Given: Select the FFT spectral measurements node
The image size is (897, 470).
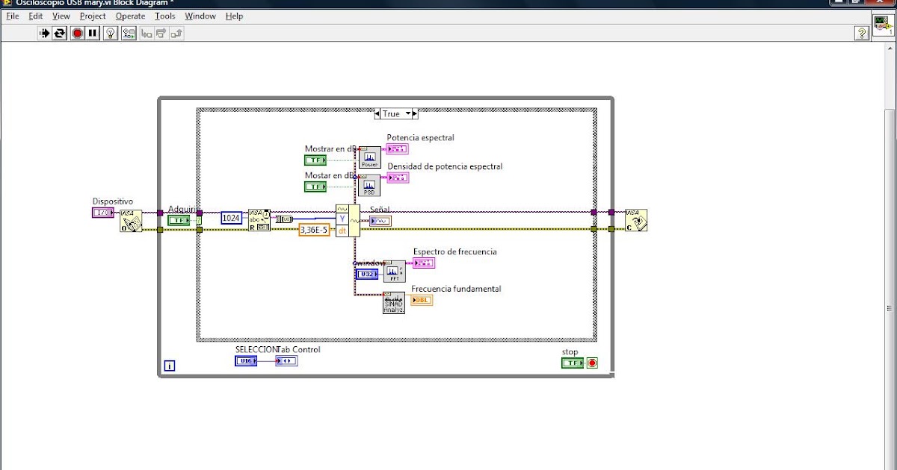Looking at the screenshot, I should click(394, 271).
